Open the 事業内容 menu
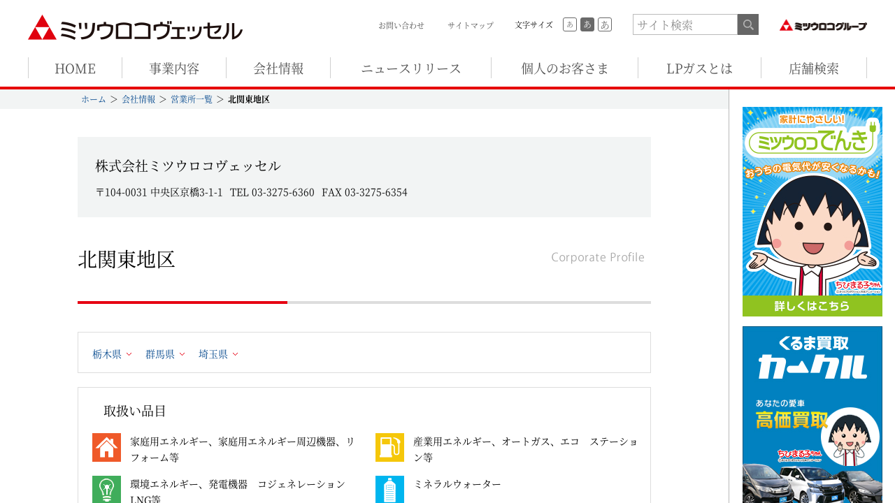Viewport: 895px width, 503px height. (174, 68)
